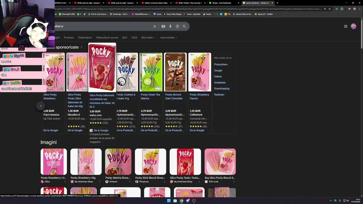363x204 pixels.
Task: Open Chrome profile avatar in toolbar
Action: (x=354, y=9)
